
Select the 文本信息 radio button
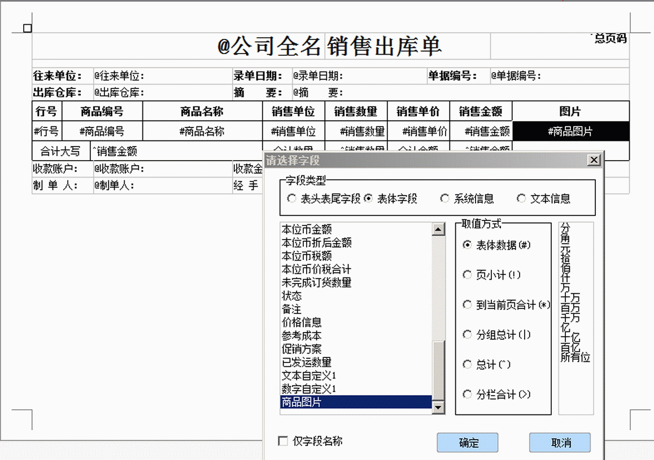coord(521,198)
